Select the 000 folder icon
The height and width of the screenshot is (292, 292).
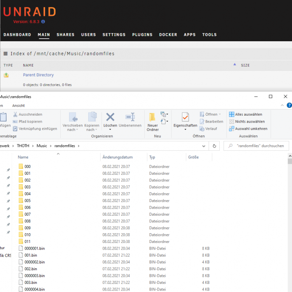pyautogui.click(x=21, y=166)
